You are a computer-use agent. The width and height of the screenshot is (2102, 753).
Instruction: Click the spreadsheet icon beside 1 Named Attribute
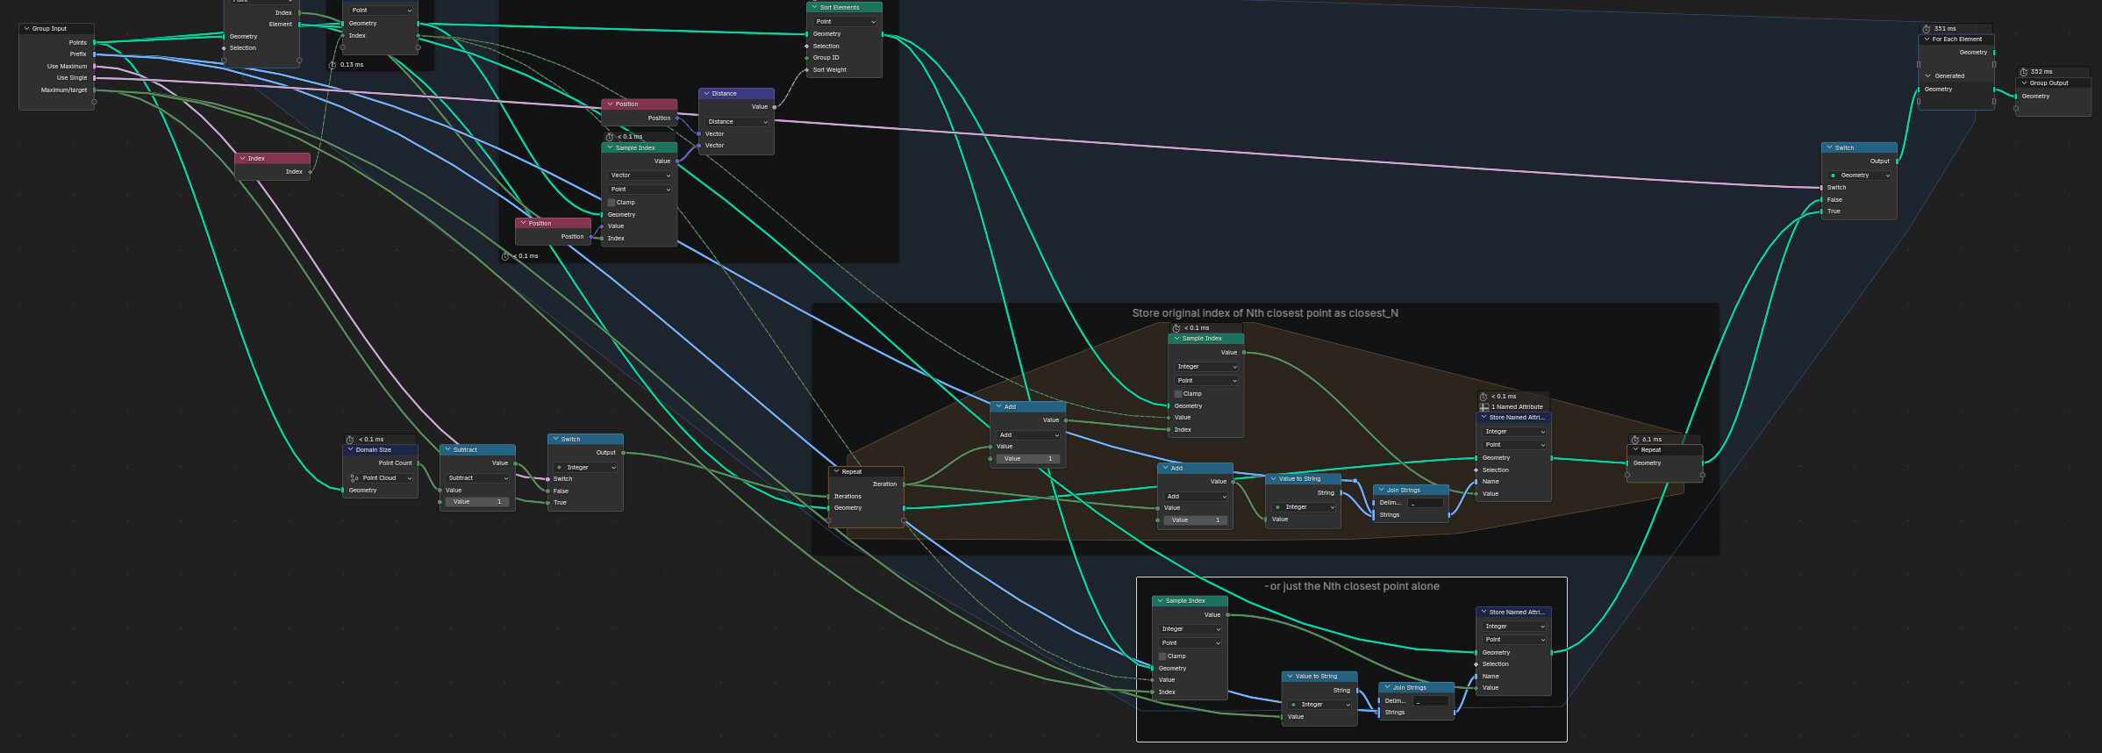[x=1484, y=407]
